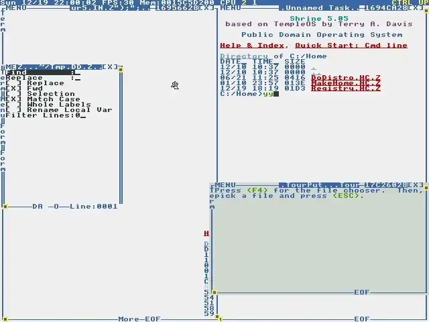Click the 16956628 task address in title
The height and width of the screenshot is (322, 429).
coord(177,8)
